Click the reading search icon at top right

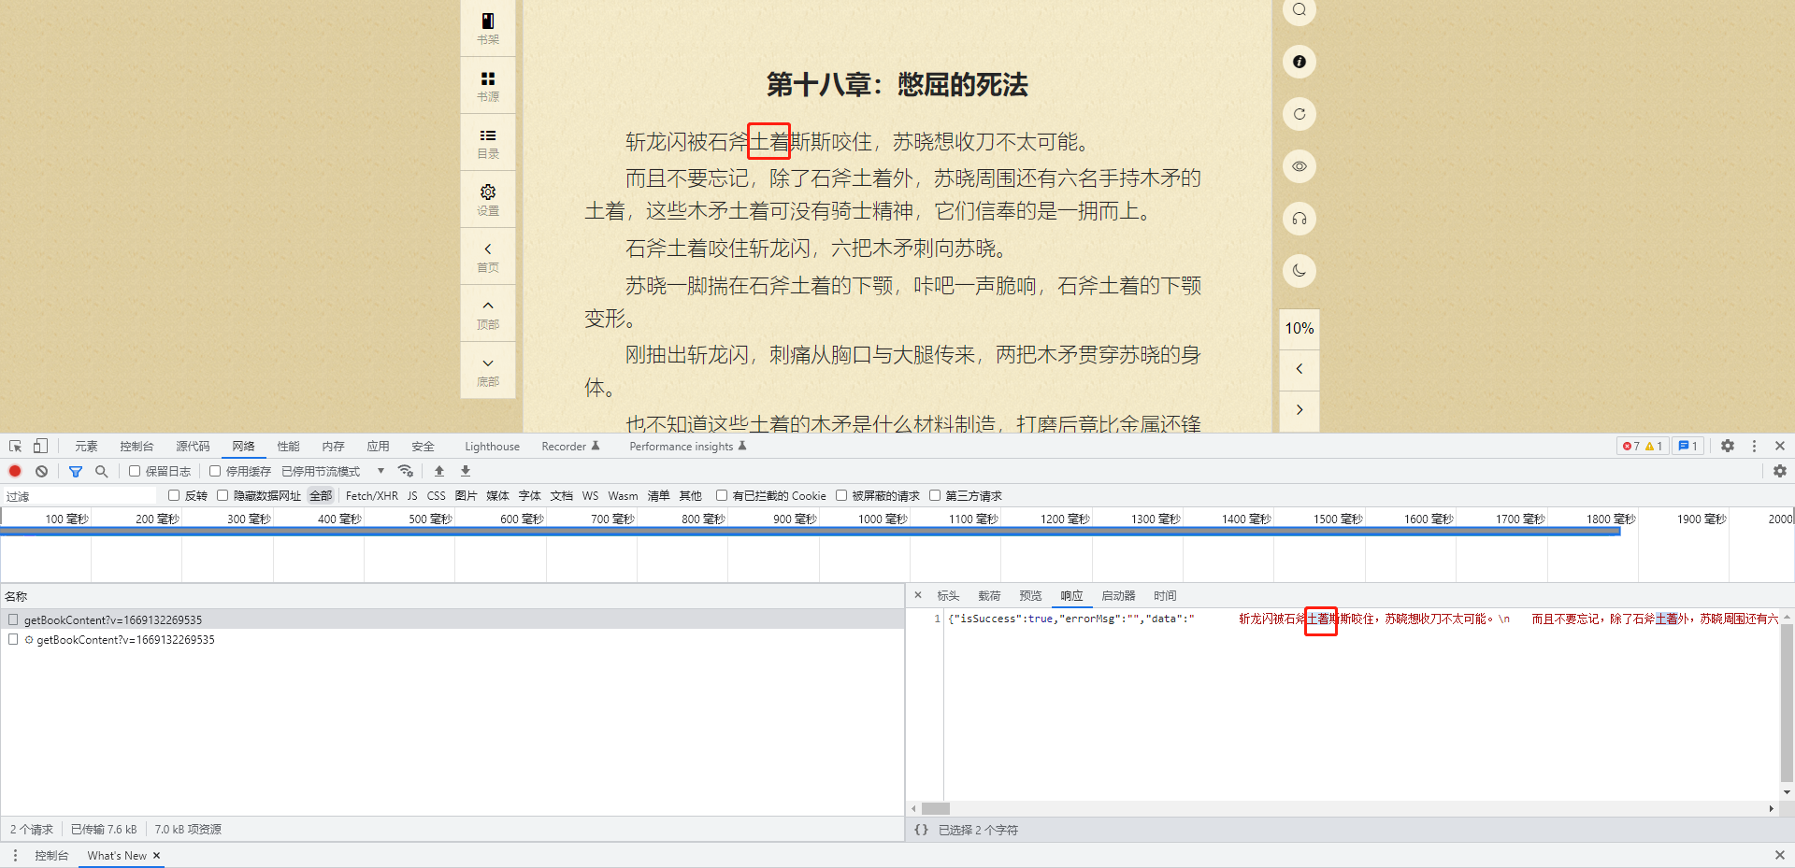click(1299, 10)
